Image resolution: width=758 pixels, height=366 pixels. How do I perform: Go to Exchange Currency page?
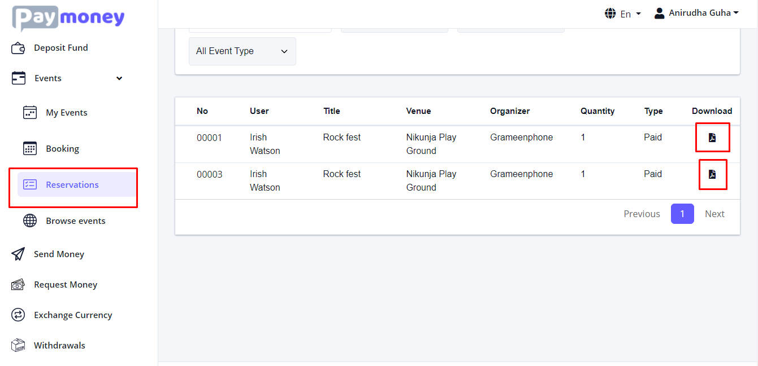73,315
